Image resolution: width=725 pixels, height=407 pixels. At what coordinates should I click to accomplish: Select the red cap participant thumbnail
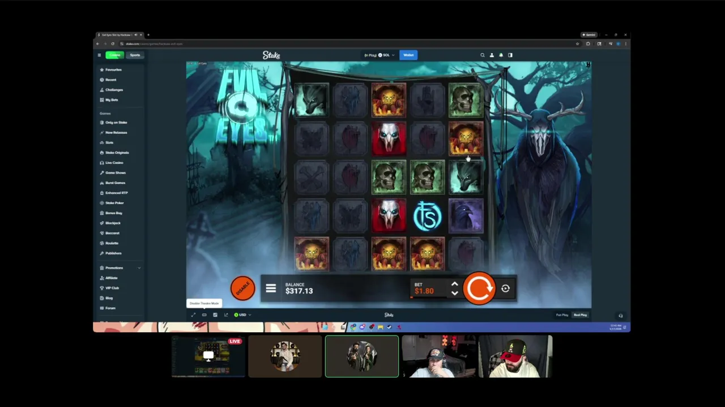515,356
